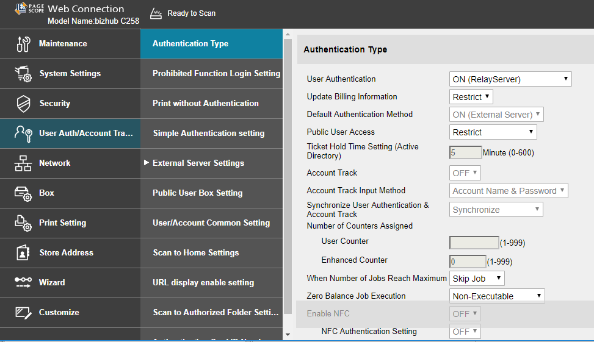The height and width of the screenshot is (342, 594).
Task: Click the Wizard icon in sidebar
Action: pyautogui.click(x=23, y=283)
